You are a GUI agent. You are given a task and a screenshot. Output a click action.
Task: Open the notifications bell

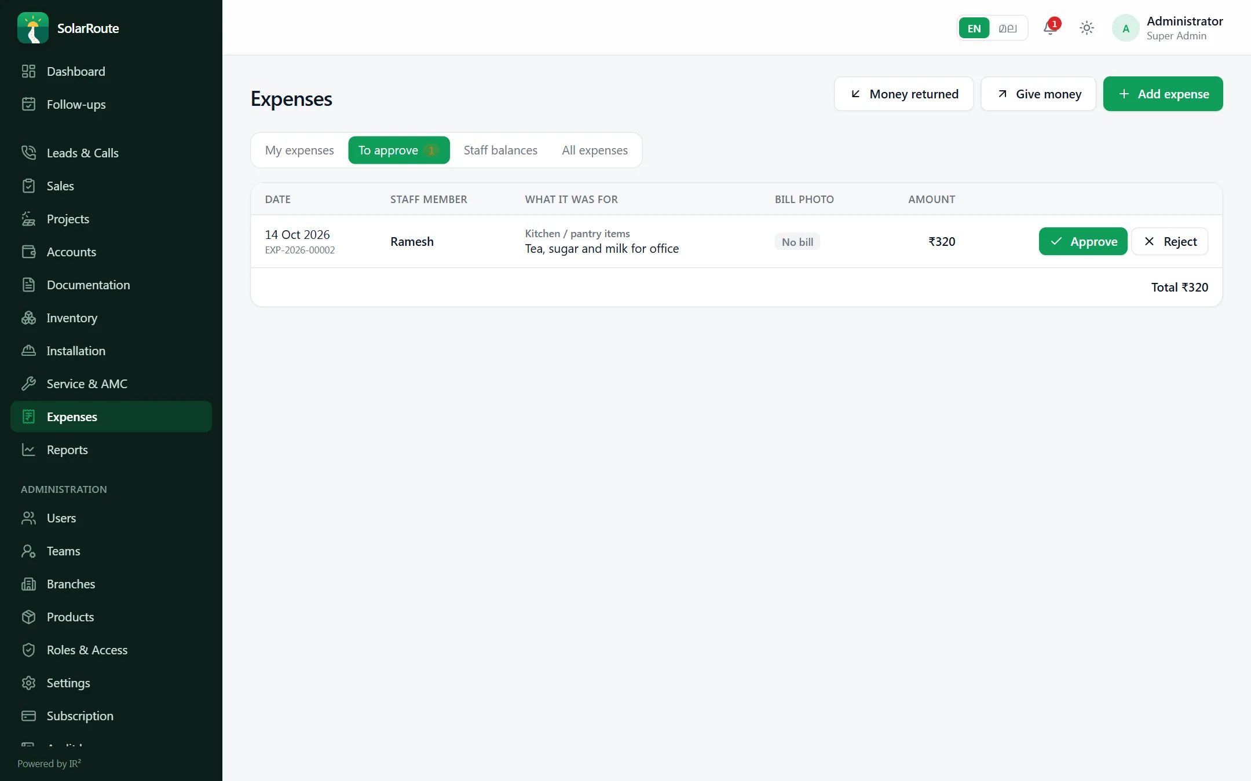(1051, 28)
